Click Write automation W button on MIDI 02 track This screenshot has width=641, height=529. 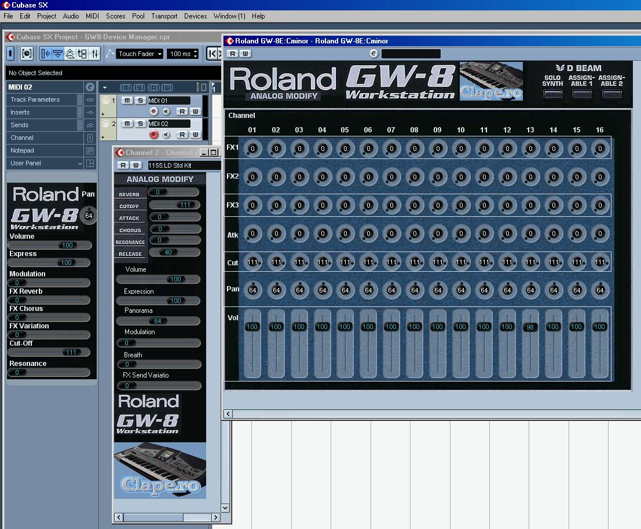(x=195, y=135)
